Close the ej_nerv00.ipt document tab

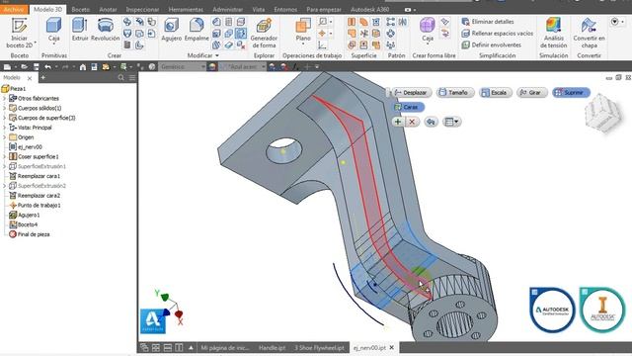click(x=391, y=347)
